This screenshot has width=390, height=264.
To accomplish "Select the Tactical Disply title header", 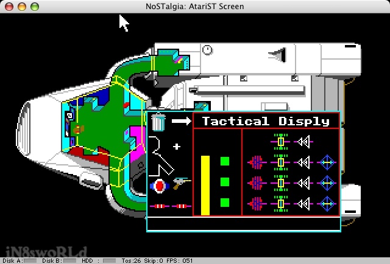I will [x=266, y=121].
